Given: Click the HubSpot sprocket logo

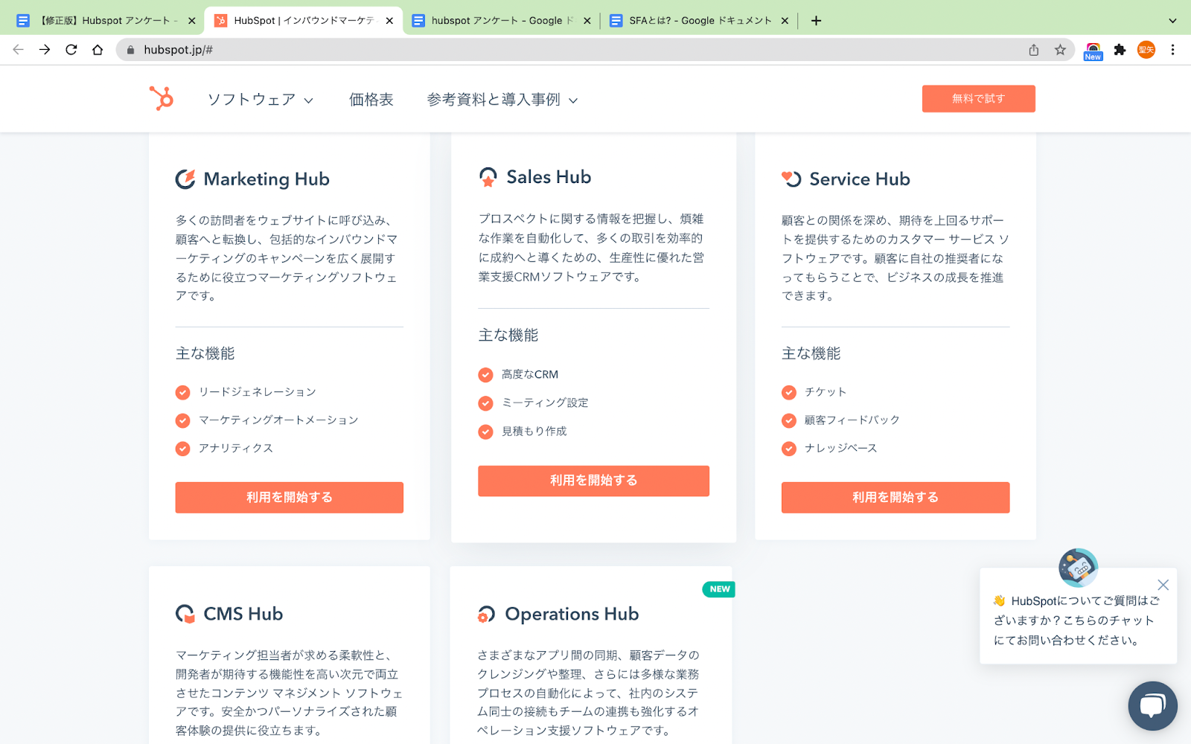Looking at the screenshot, I should click(x=161, y=98).
